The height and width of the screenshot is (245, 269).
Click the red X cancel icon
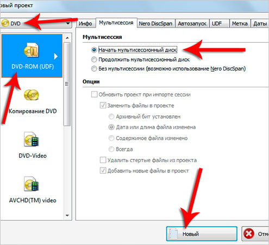click(249, 234)
